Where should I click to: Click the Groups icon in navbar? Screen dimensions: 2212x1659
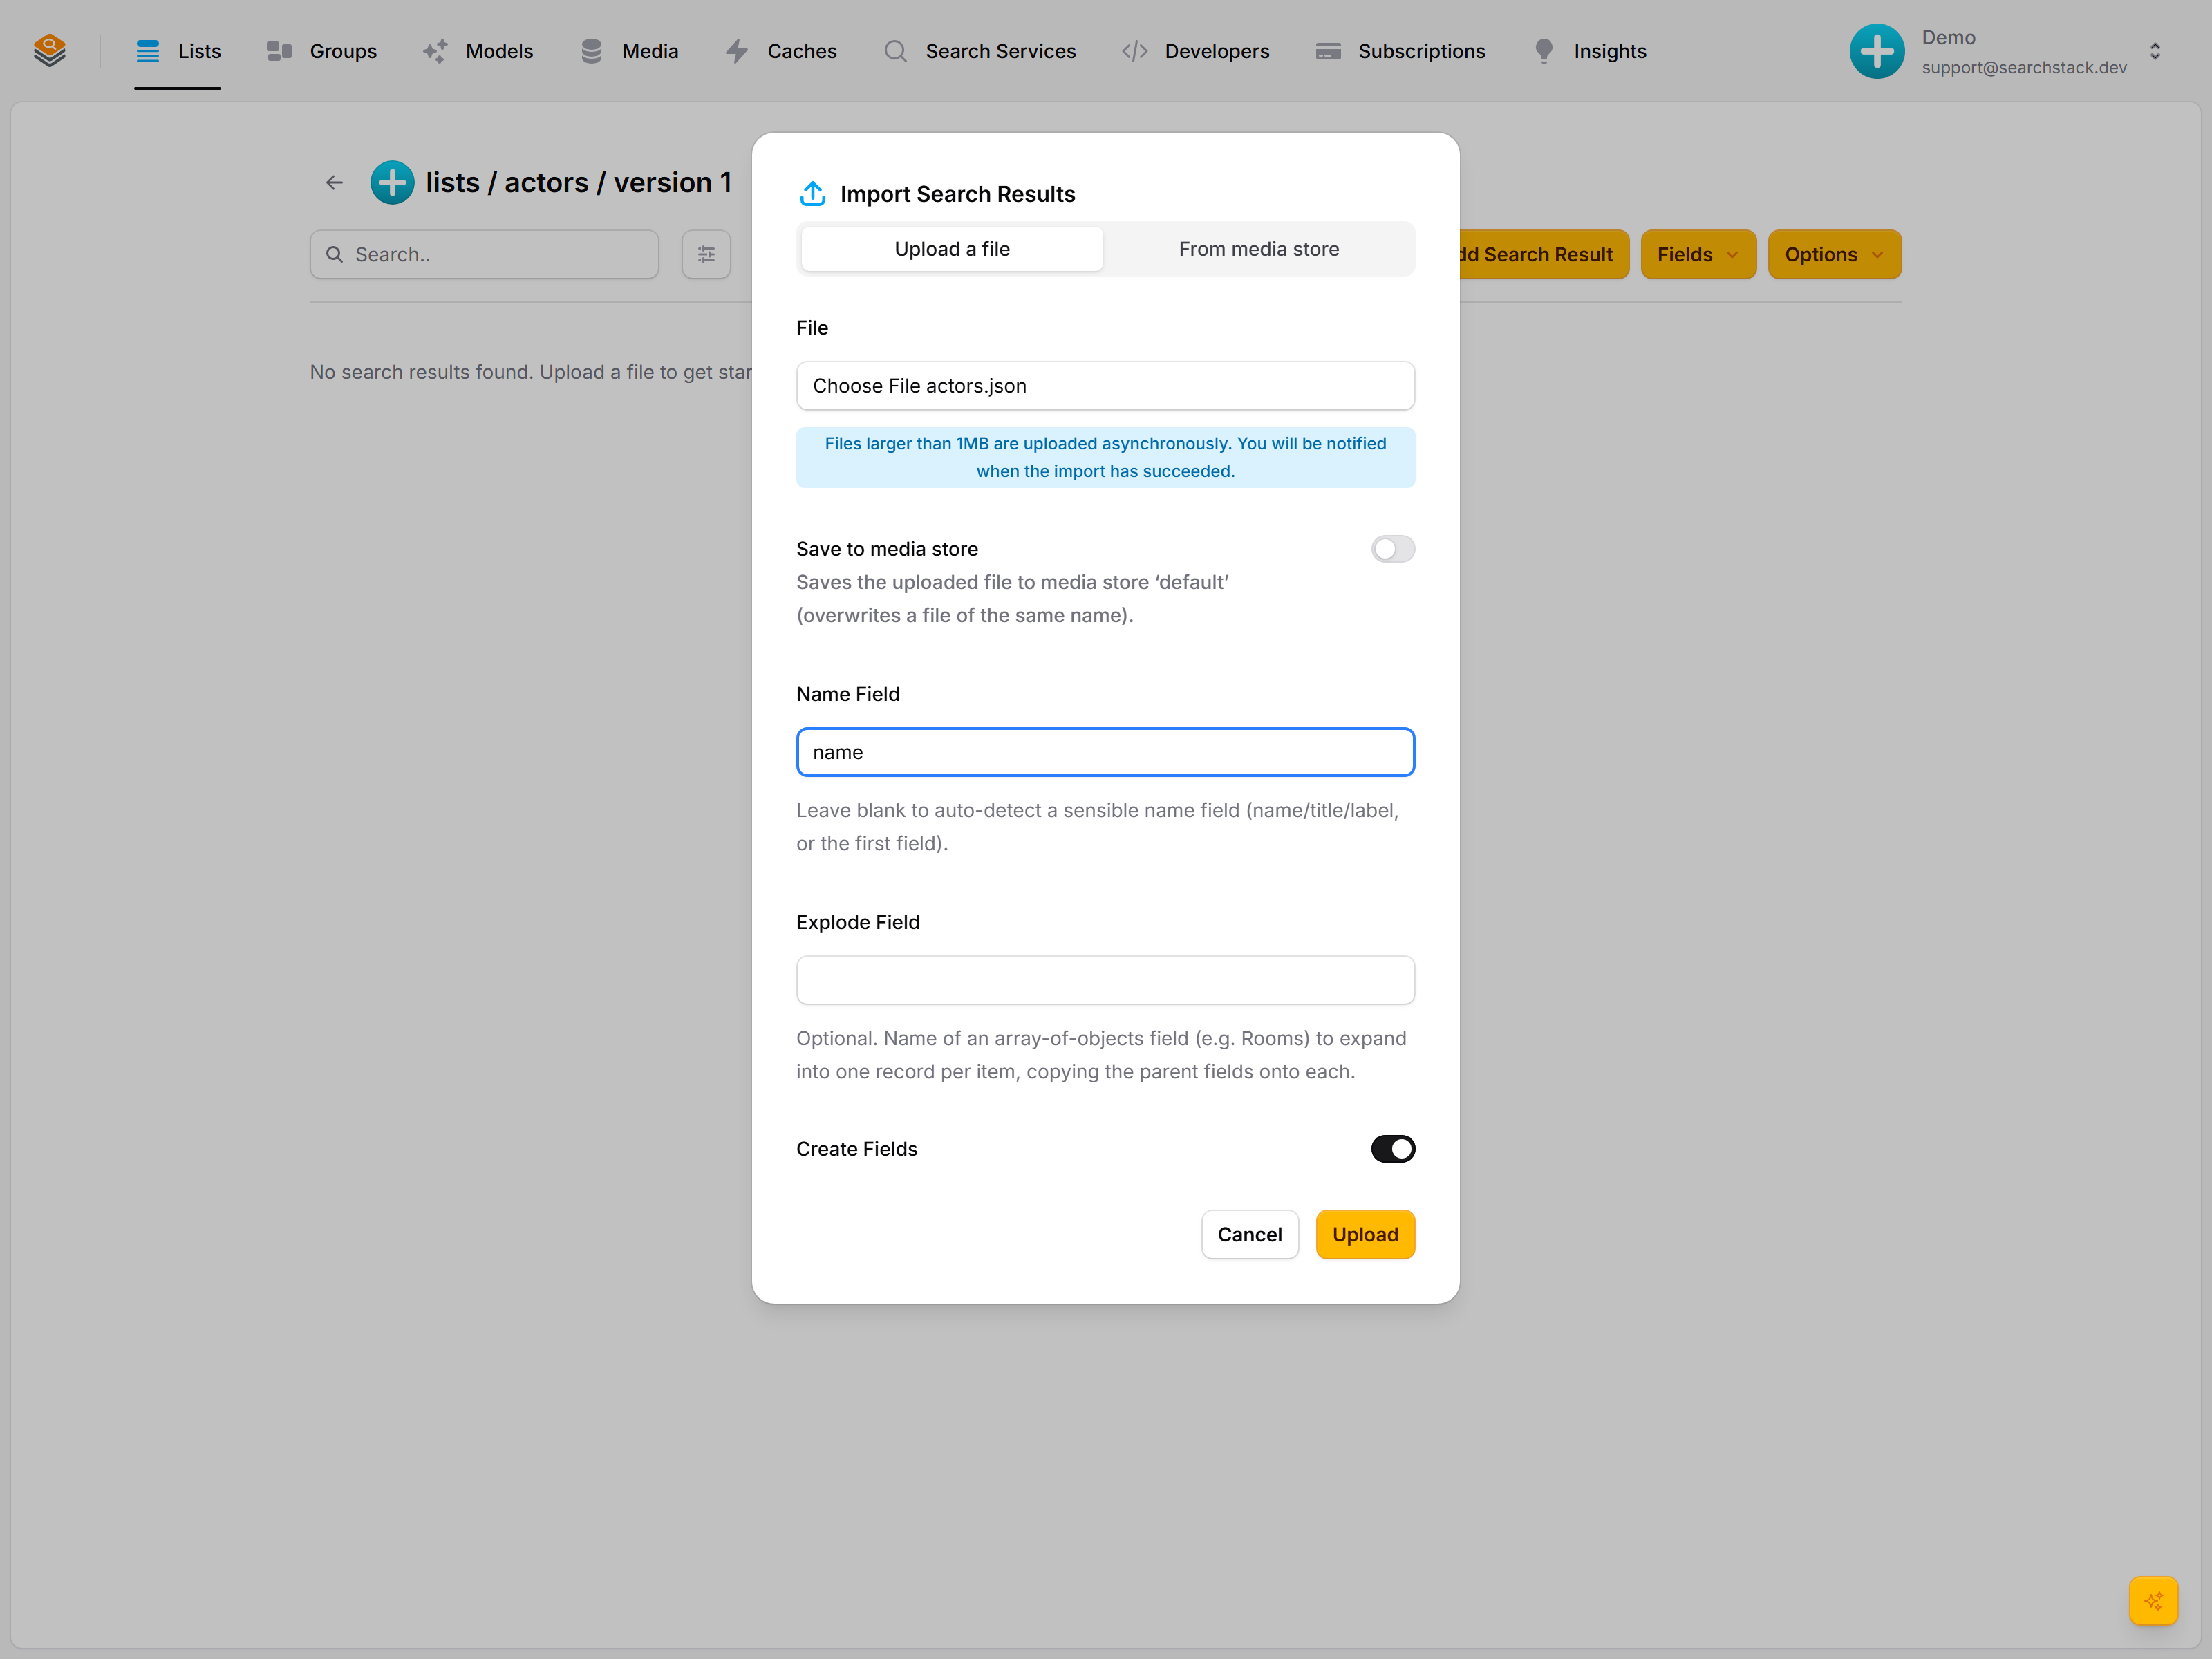279,51
